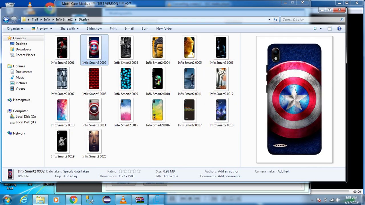
Task: Open Favorites star in navigation pane
Action: pyautogui.click(x=9, y=38)
